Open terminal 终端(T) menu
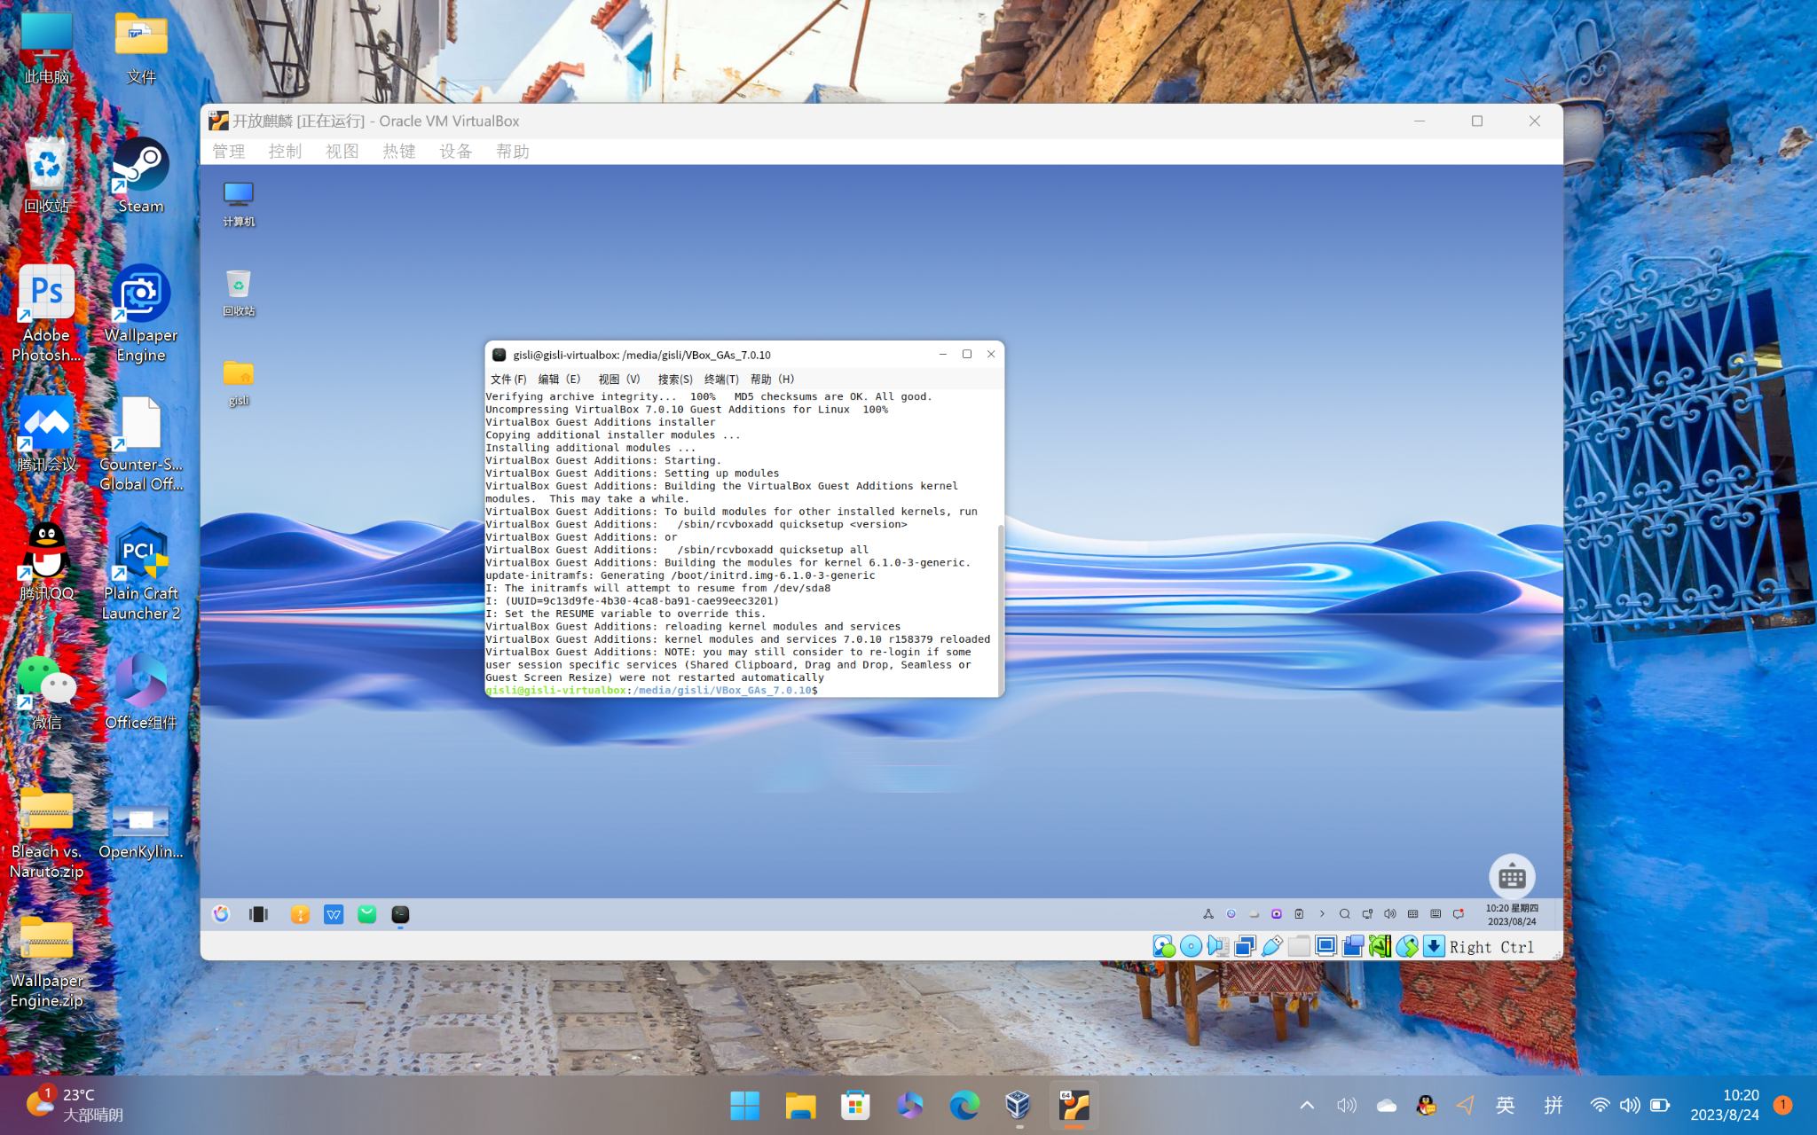The width and height of the screenshot is (1817, 1135). click(721, 379)
